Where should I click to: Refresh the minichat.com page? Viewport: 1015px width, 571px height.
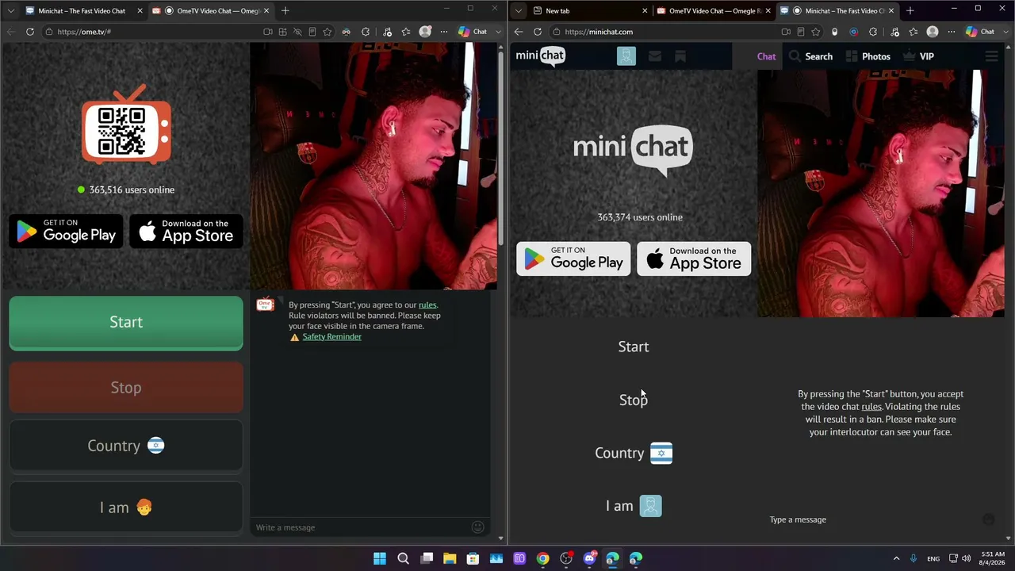pos(538,32)
